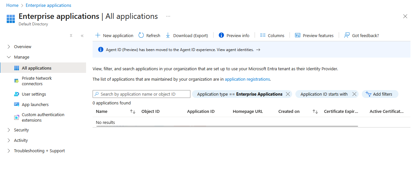Click the Columns button label
This screenshot has width=416, height=175.
point(276,35)
